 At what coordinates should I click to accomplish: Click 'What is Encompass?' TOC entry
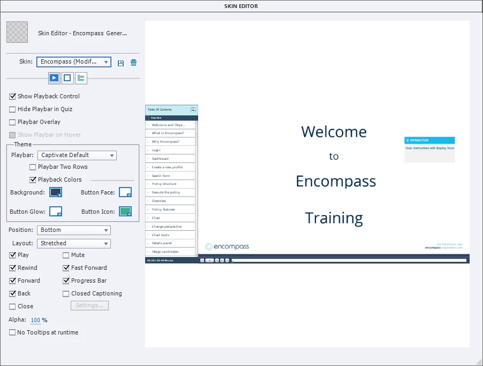click(x=170, y=133)
